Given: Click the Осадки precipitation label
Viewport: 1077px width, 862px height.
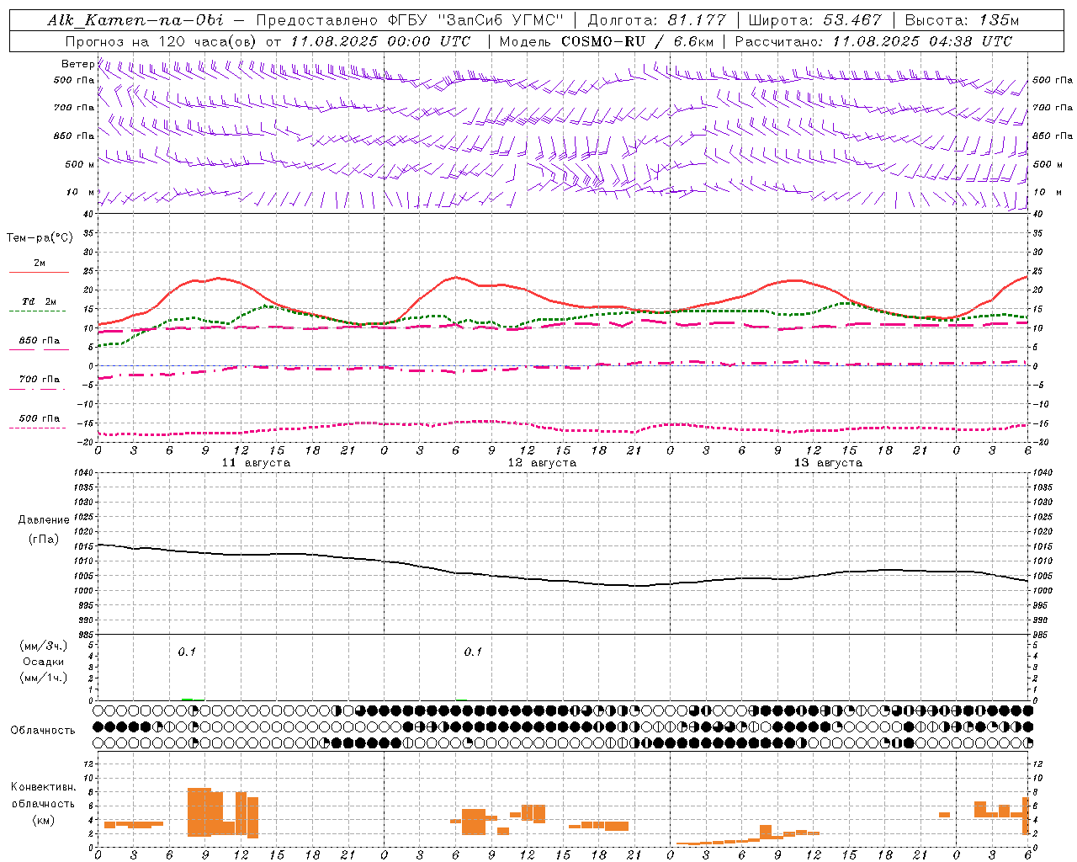Looking at the screenshot, I should [x=44, y=662].
